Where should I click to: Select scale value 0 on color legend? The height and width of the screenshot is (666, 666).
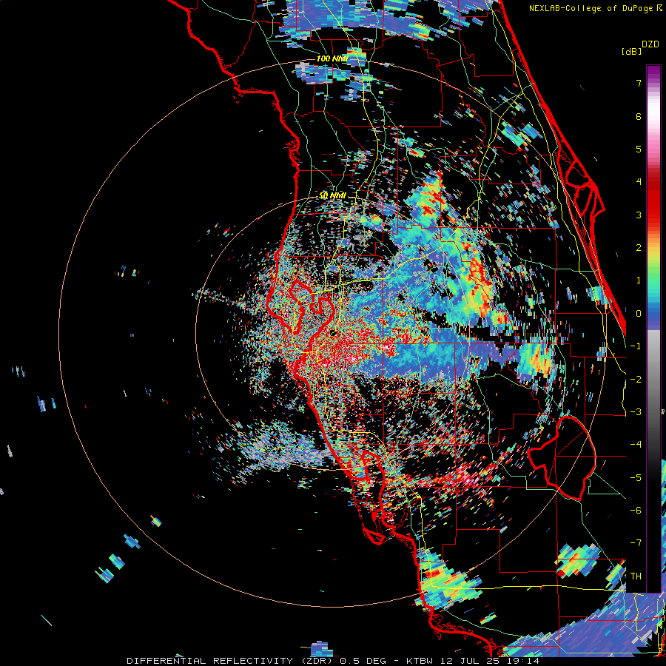(639, 314)
